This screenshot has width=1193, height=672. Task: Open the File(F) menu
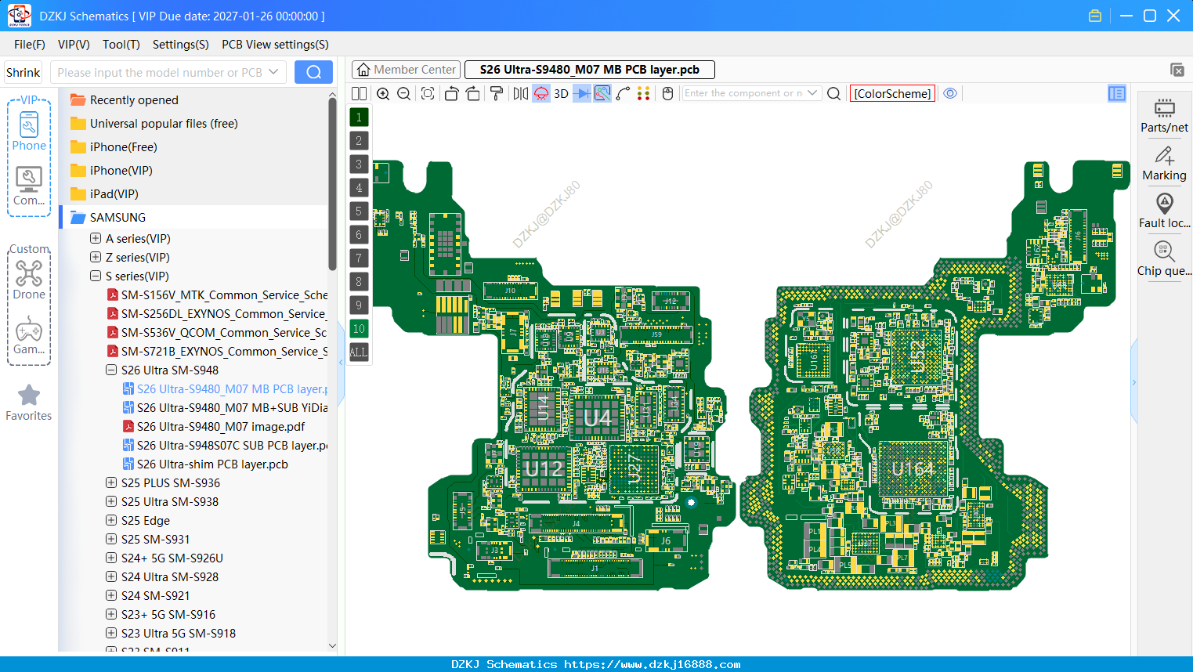pos(30,45)
